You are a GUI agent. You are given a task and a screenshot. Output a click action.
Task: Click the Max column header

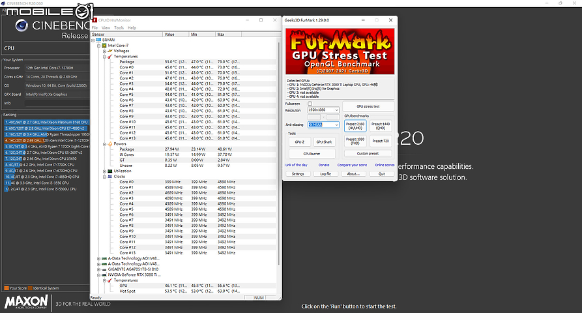click(x=229, y=34)
